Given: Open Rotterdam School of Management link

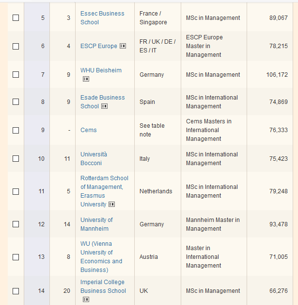Looking at the screenshot, I should pos(104,191).
